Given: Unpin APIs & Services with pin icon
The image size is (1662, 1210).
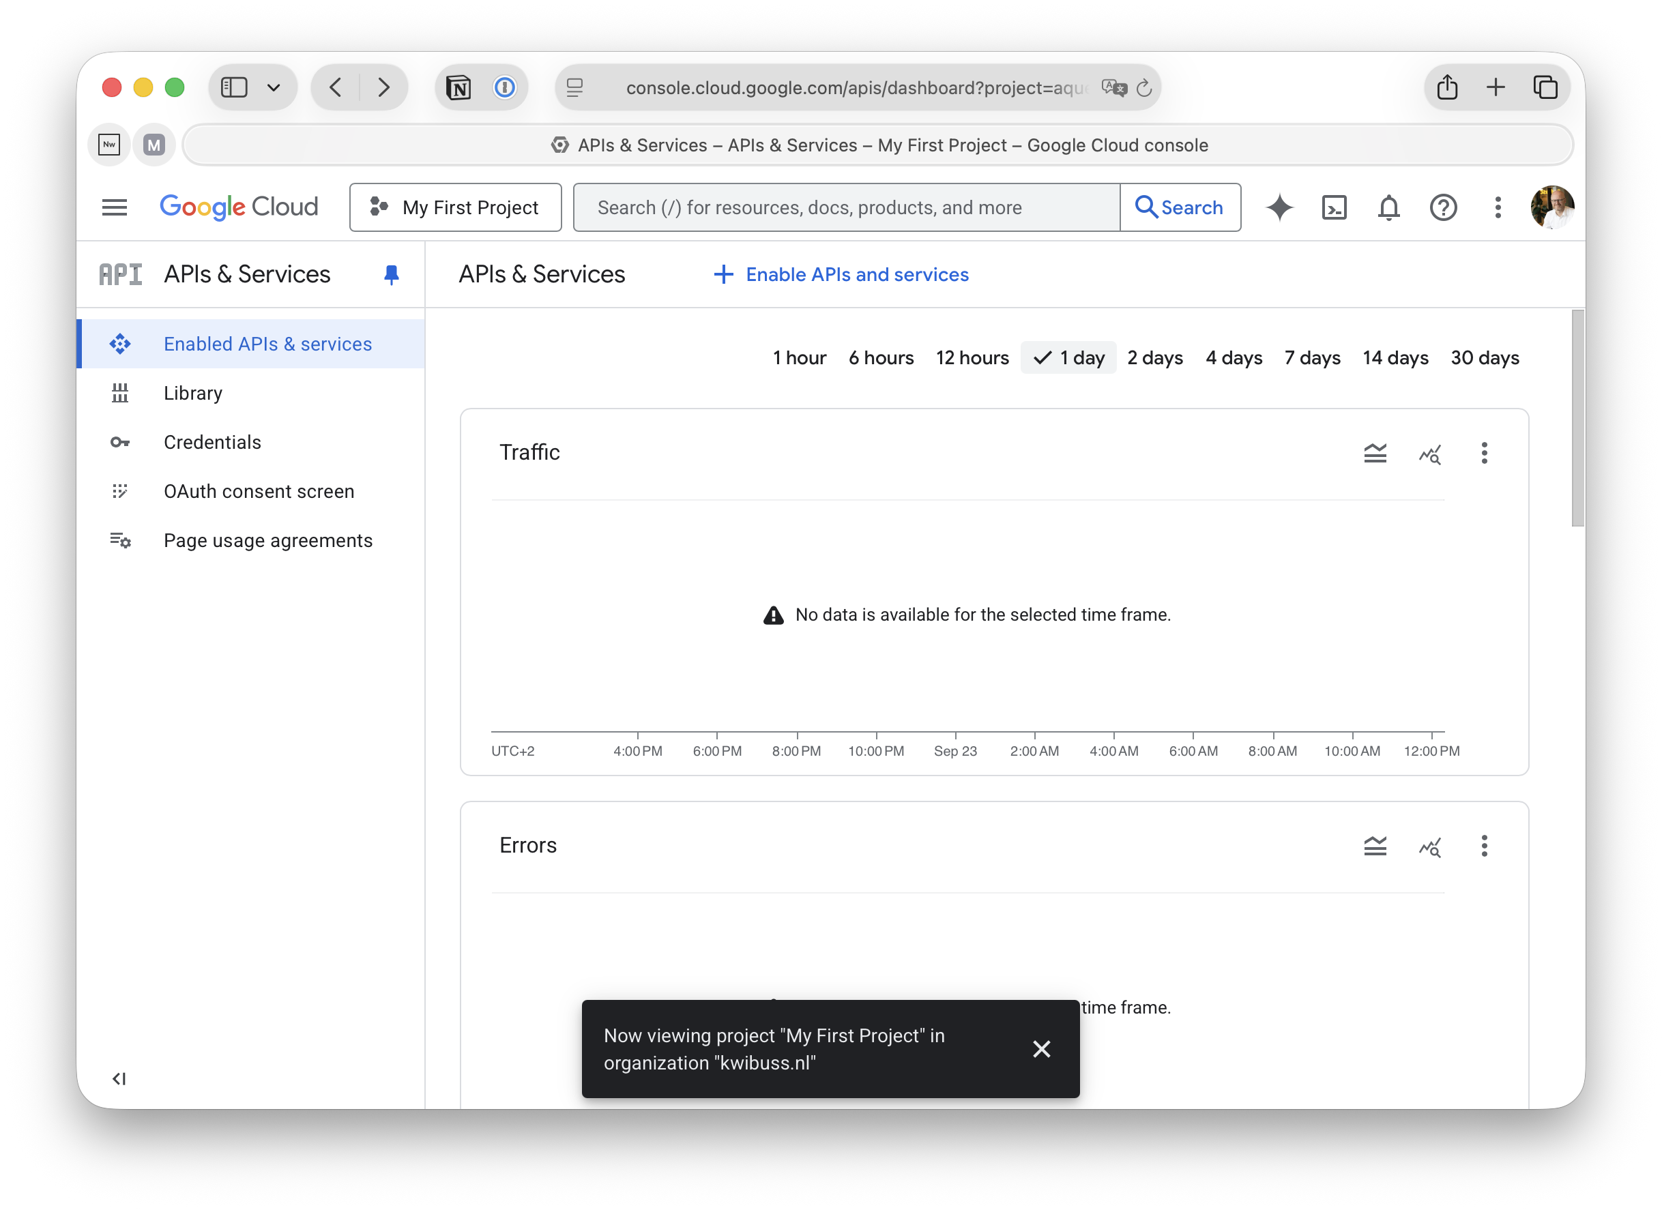Looking at the screenshot, I should pyautogui.click(x=392, y=275).
